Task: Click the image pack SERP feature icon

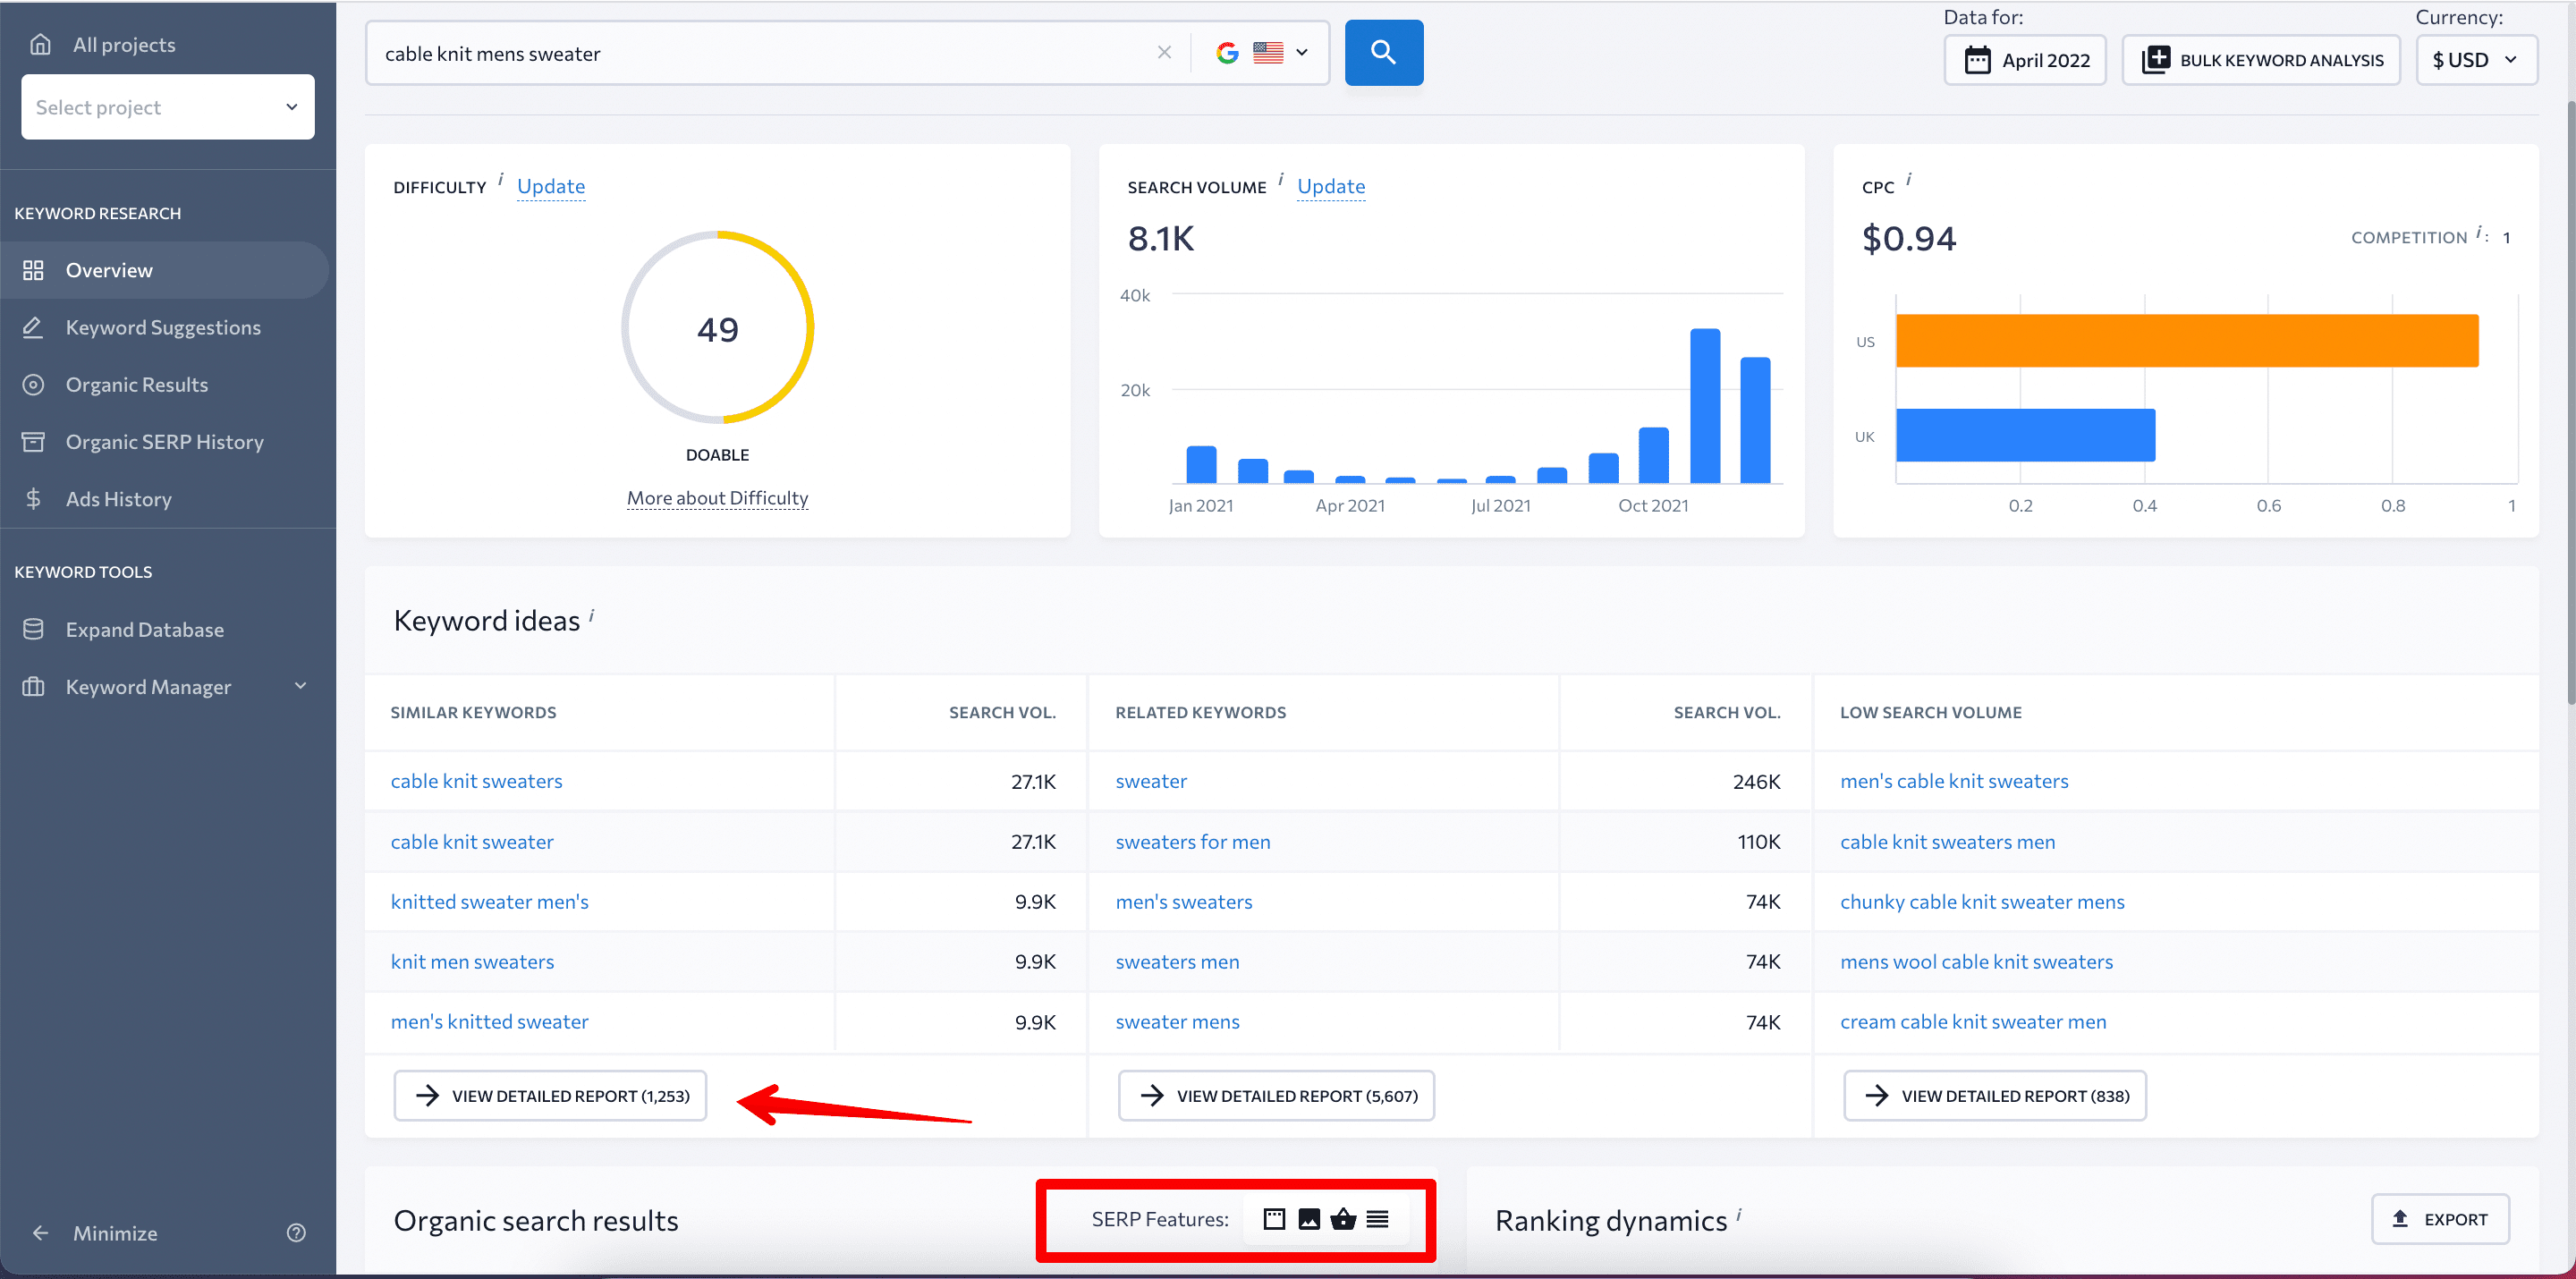Action: [x=1308, y=1218]
